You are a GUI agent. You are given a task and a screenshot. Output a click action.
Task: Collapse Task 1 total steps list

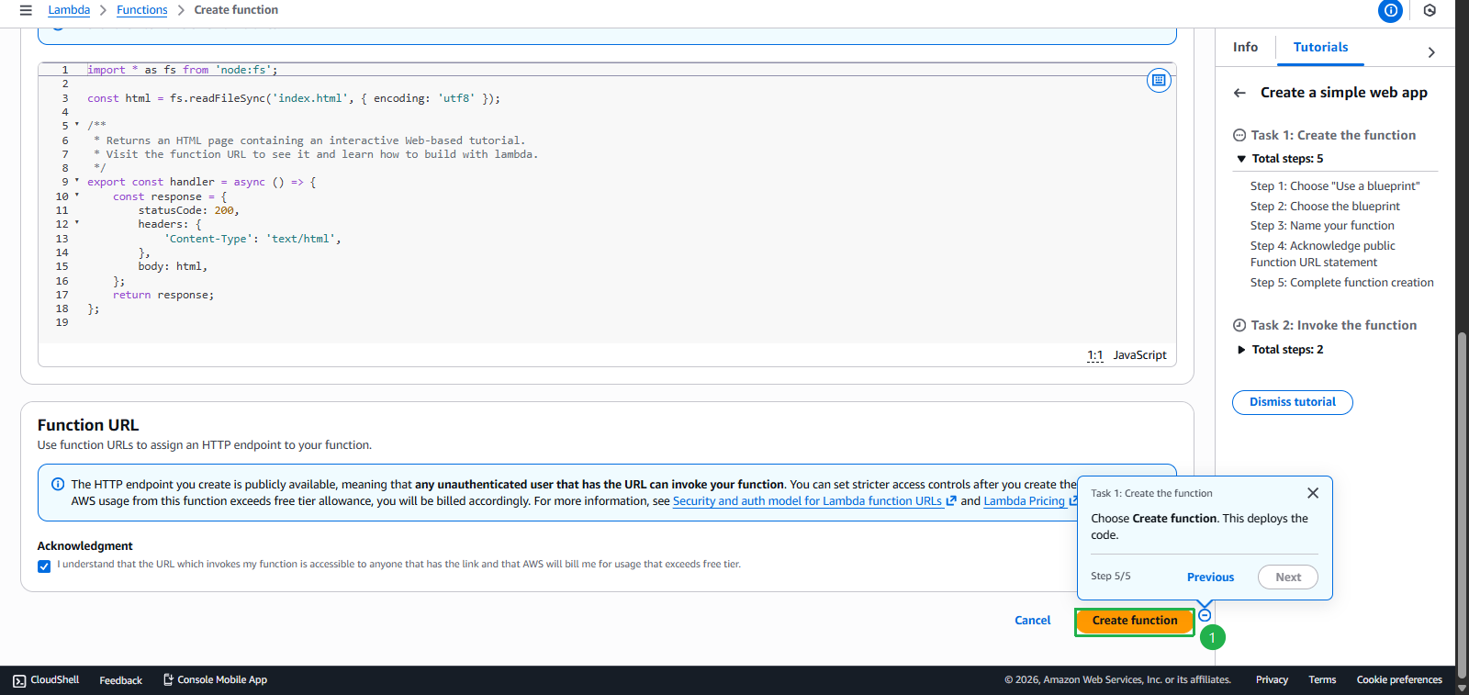tap(1241, 159)
